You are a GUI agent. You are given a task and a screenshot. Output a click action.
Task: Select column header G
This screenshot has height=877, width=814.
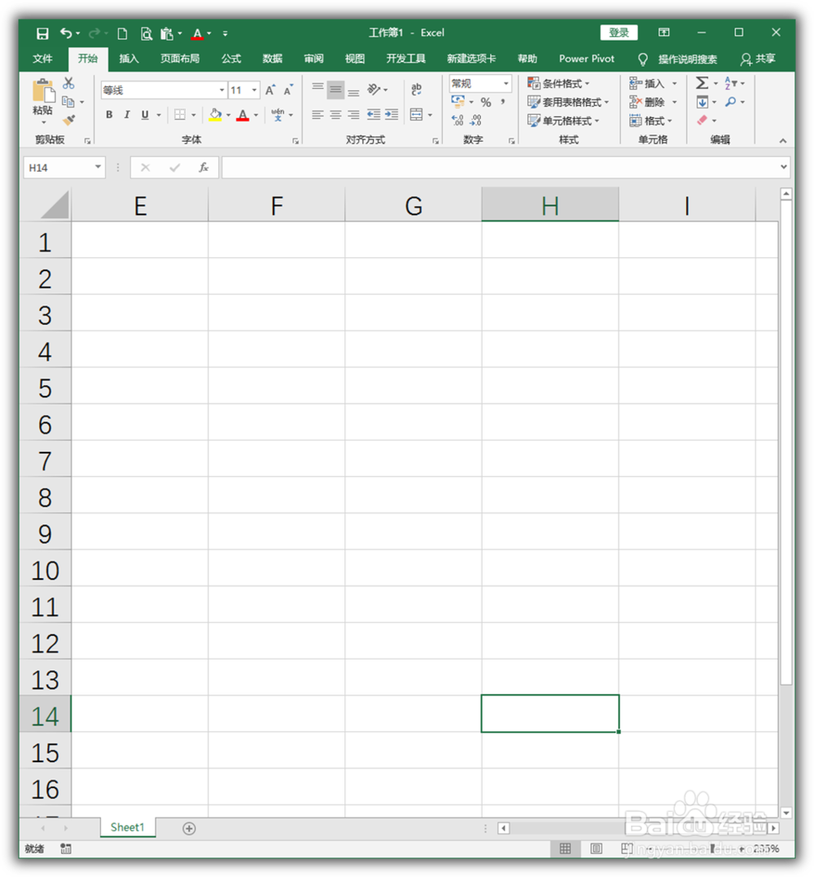(x=414, y=204)
